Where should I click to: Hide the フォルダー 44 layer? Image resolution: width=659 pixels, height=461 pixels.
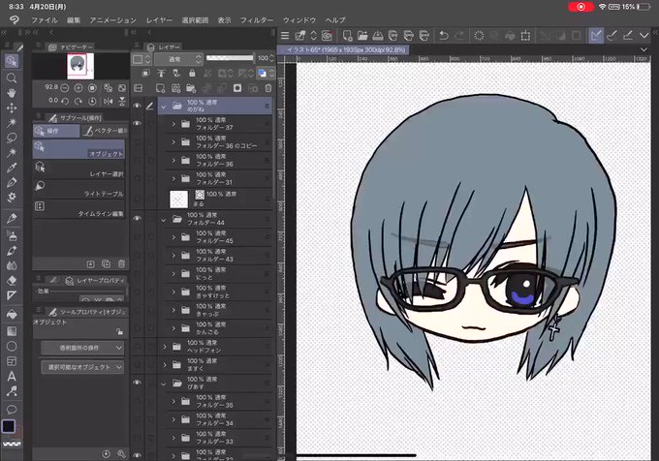137,219
